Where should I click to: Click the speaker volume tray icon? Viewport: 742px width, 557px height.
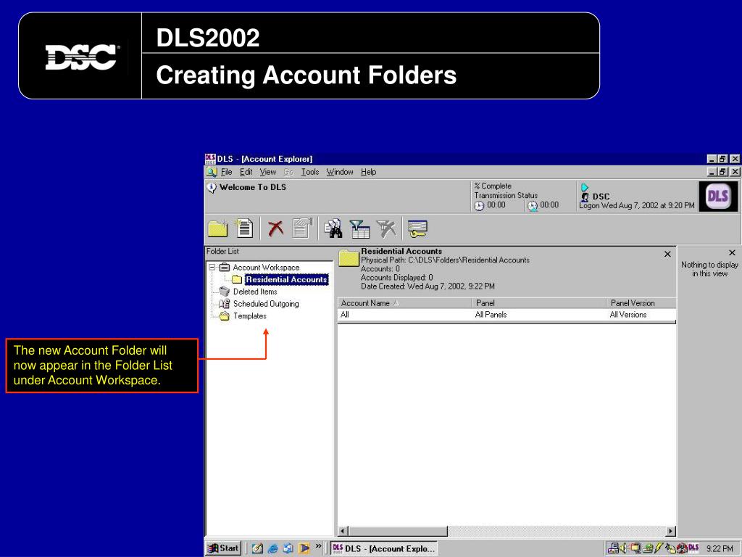pyautogui.click(x=622, y=548)
